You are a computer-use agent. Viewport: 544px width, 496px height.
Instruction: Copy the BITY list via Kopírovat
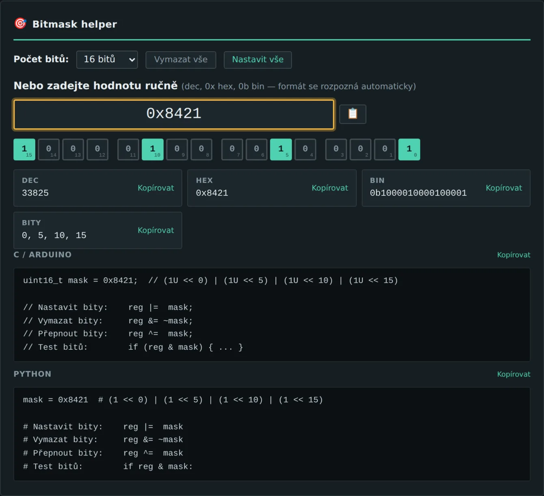click(155, 230)
